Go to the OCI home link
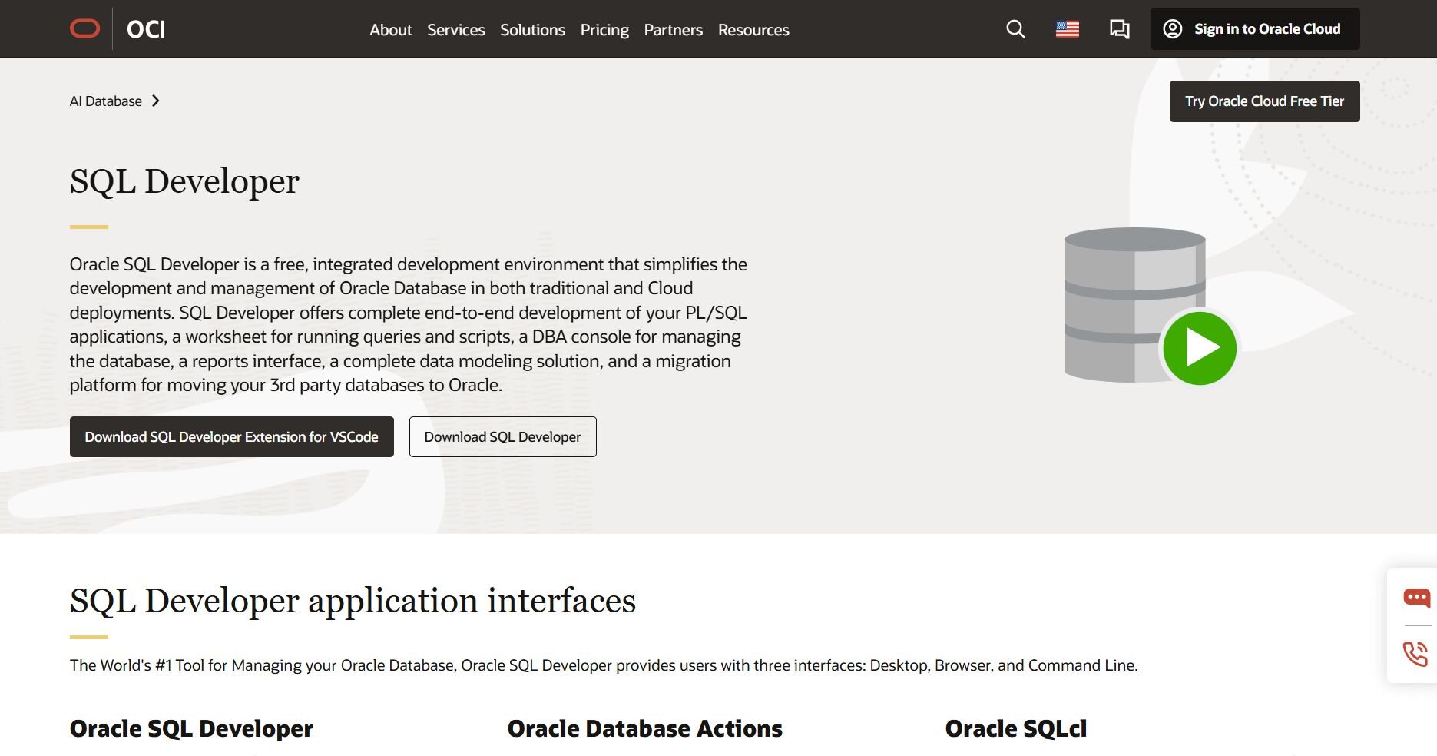This screenshot has height=756, width=1437. [x=146, y=29]
